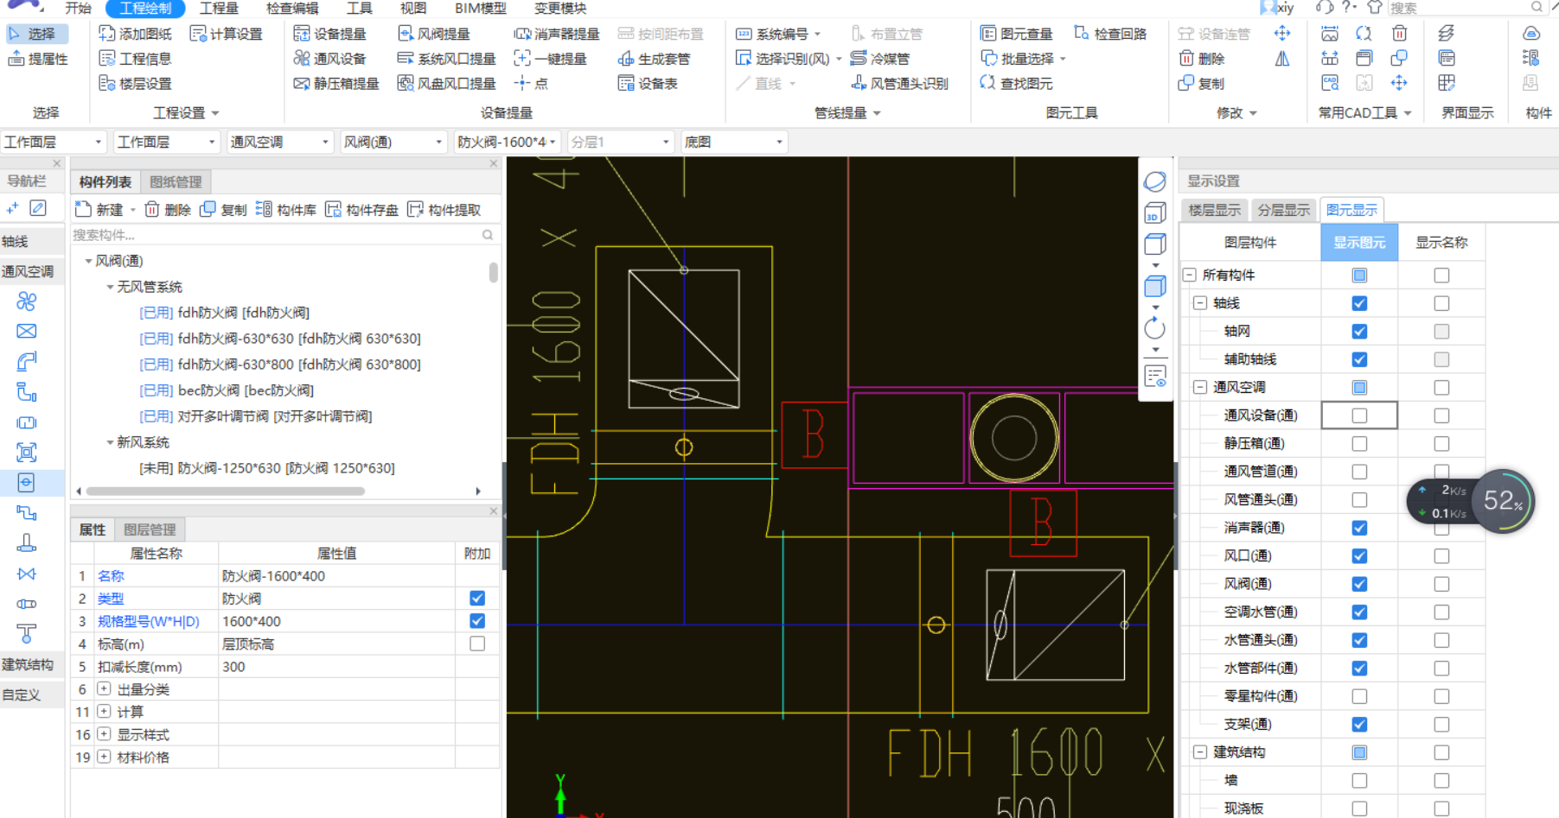
Task: Click 构件存盘 in the component toolbar
Action: (x=361, y=210)
